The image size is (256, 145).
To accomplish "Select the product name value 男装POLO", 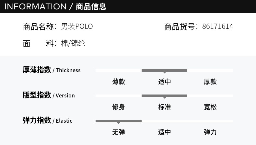I will point(77,27).
